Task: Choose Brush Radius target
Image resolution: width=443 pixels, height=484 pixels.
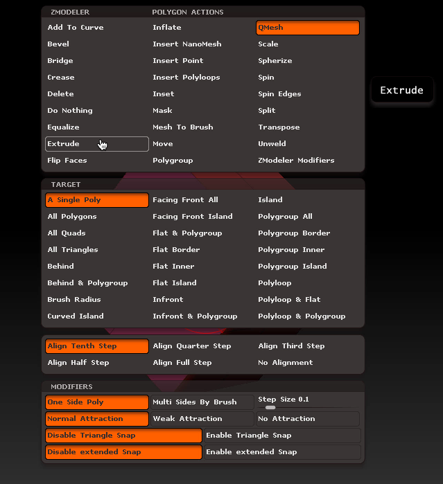Action: (97, 300)
